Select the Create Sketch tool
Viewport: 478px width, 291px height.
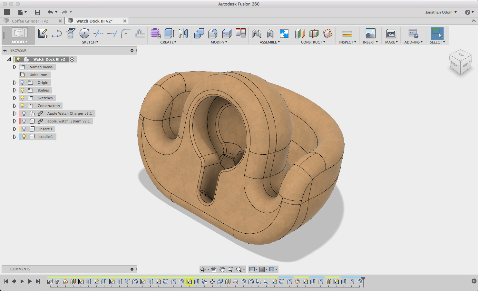(x=43, y=33)
